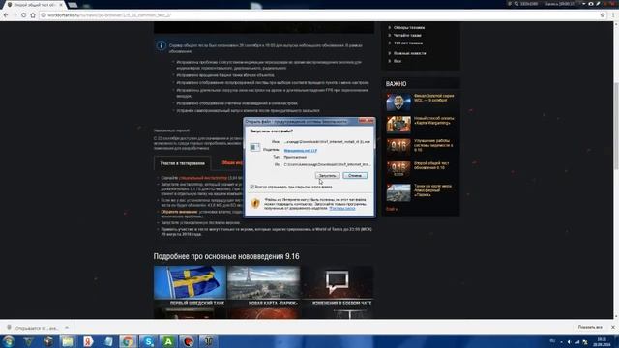This screenshot has width=619, height=348.
Task: Open the Windows Start menu
Action: click(x=9, y=341)
